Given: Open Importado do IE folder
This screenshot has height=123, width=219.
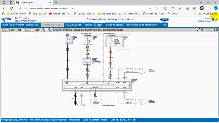Looking at the screenshot, I should (x=107, y=14).
